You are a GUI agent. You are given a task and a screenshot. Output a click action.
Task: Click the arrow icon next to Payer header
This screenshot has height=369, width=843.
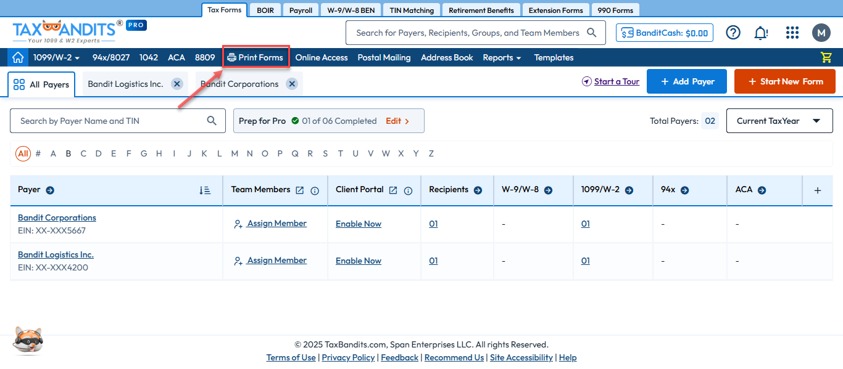[50, 190]
